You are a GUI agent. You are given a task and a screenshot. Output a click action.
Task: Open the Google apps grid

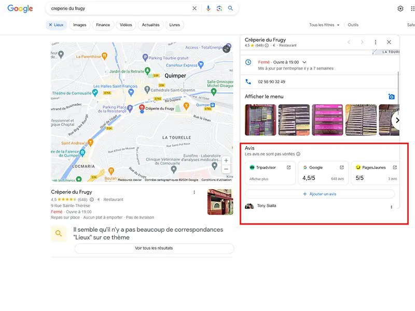(412, 9)
